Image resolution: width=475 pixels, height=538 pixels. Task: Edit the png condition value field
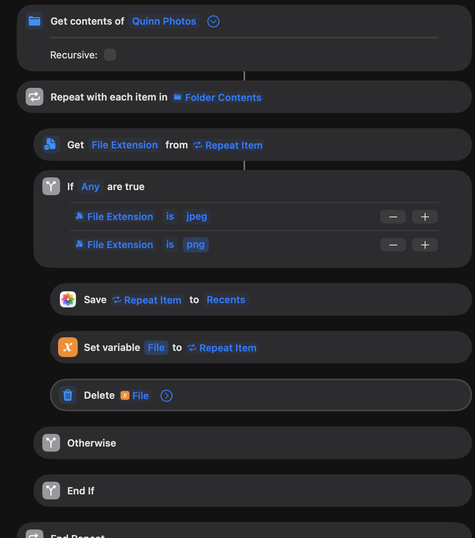[x=195, y=245]
